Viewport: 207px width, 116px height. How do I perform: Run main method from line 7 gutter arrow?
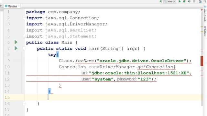point(16,48)
